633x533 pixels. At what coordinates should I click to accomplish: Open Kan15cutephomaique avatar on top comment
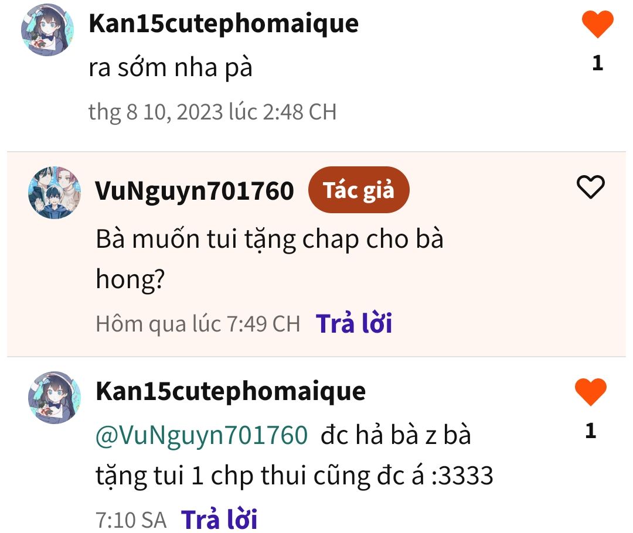(x=47, y=30)
